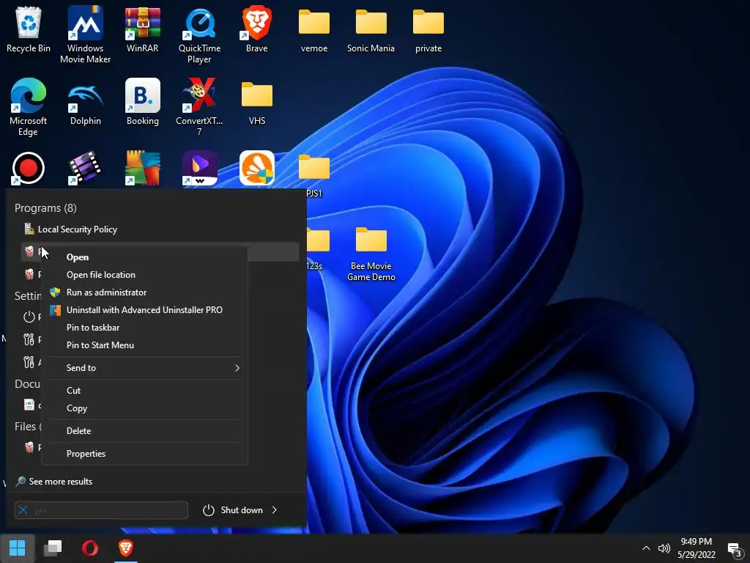Select the Sonic Mania folder

(371, 29)
